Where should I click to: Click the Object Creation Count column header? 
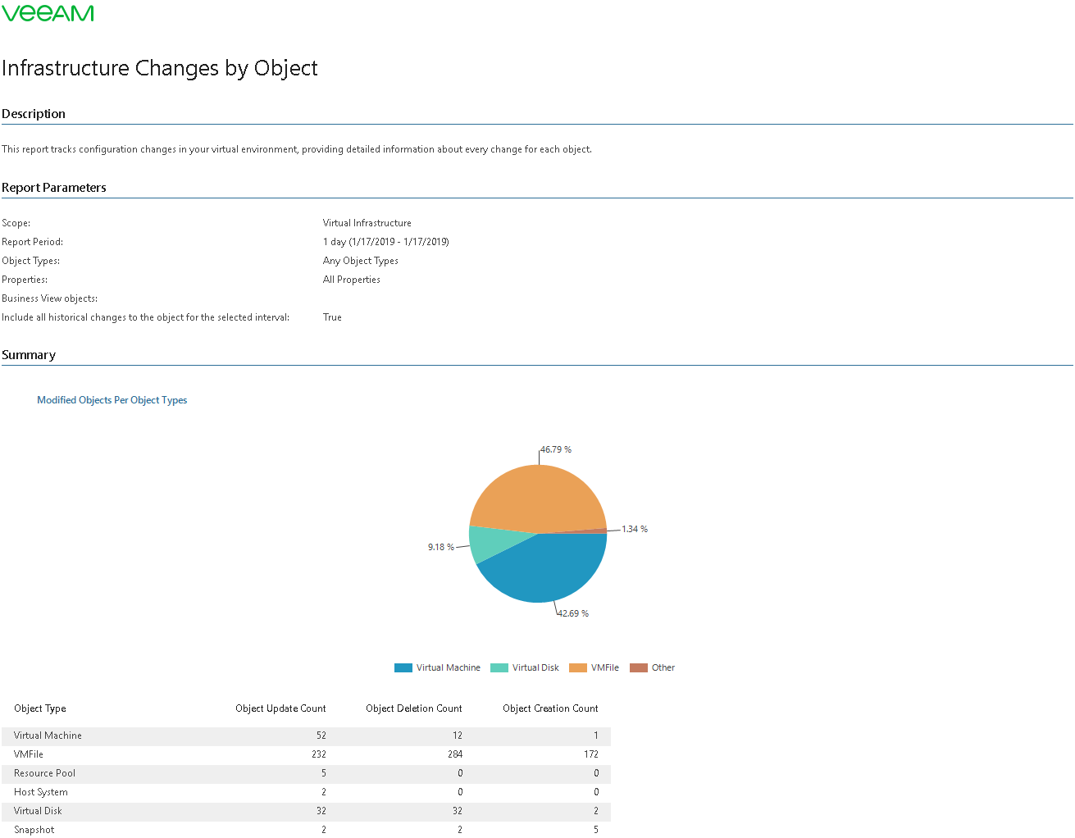[550, 708]
